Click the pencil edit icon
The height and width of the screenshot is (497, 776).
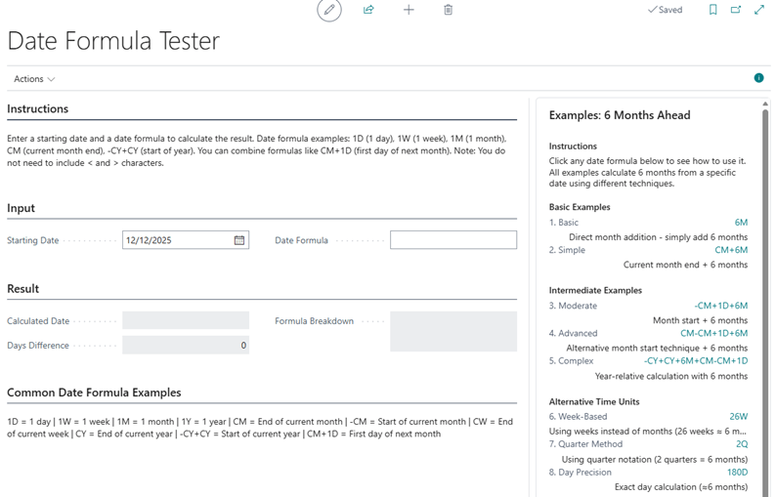(x=329, y=10)
